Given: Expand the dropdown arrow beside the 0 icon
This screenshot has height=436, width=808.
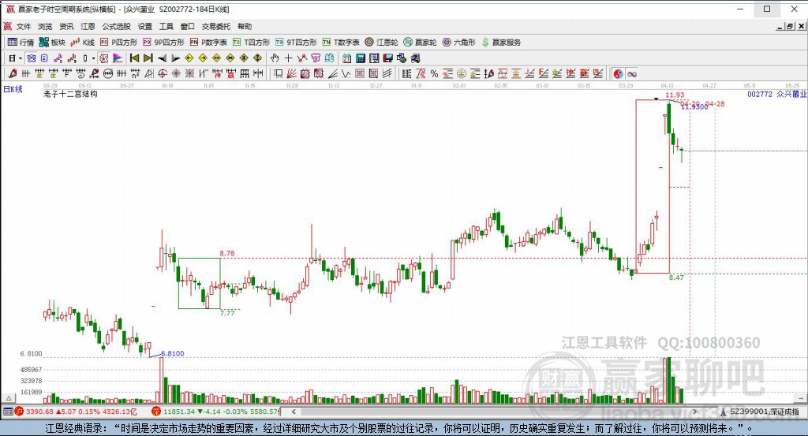Looking at the screenshot, I should (93, 58).
